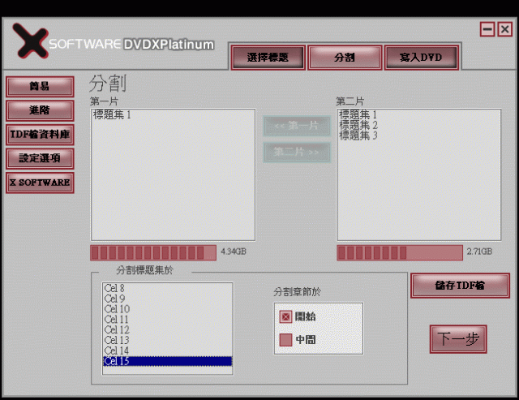This screenshot has height=400, width=519.
Task: Select Cel 8 in the list
Action: (168, 288)
